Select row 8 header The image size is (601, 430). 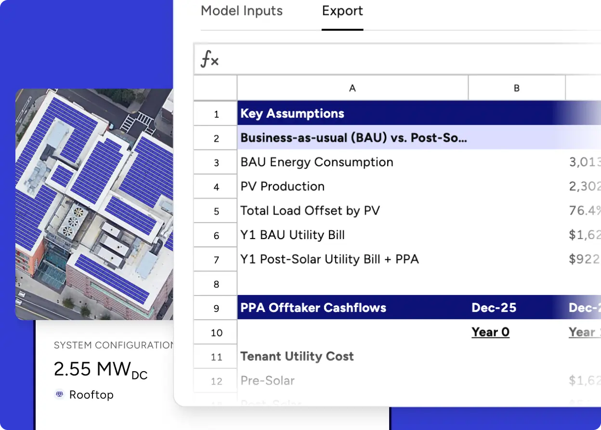pos(216,284)
